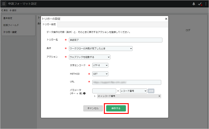This screenshot has height=129, width=209.
Task: Close the トリガーの設定 dialog
Action: [166, 19]
